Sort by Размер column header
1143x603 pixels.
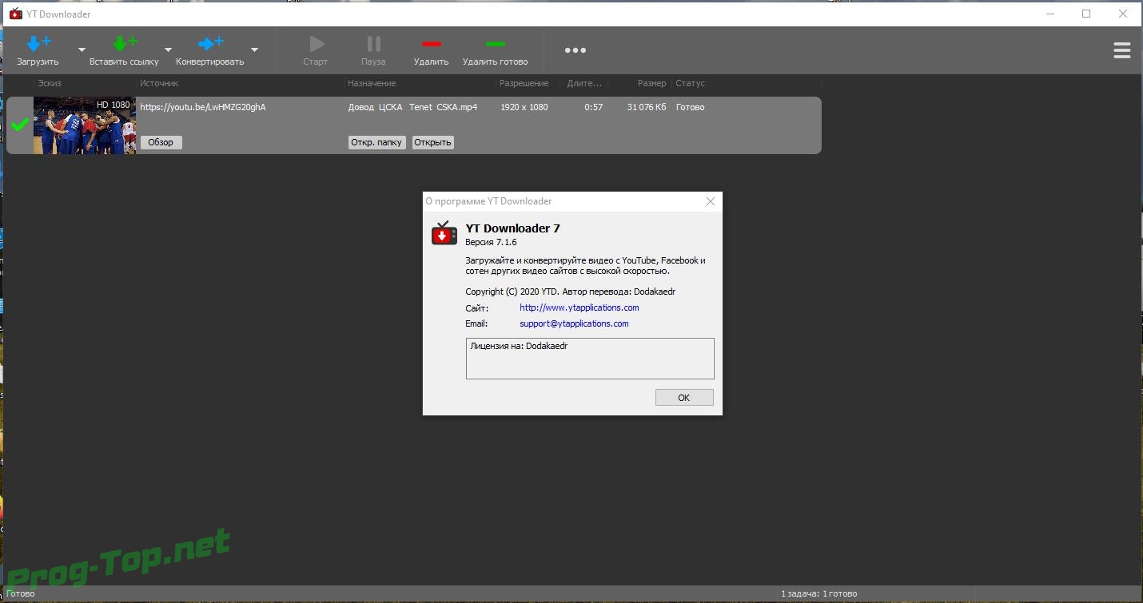(x=651, y=83)
